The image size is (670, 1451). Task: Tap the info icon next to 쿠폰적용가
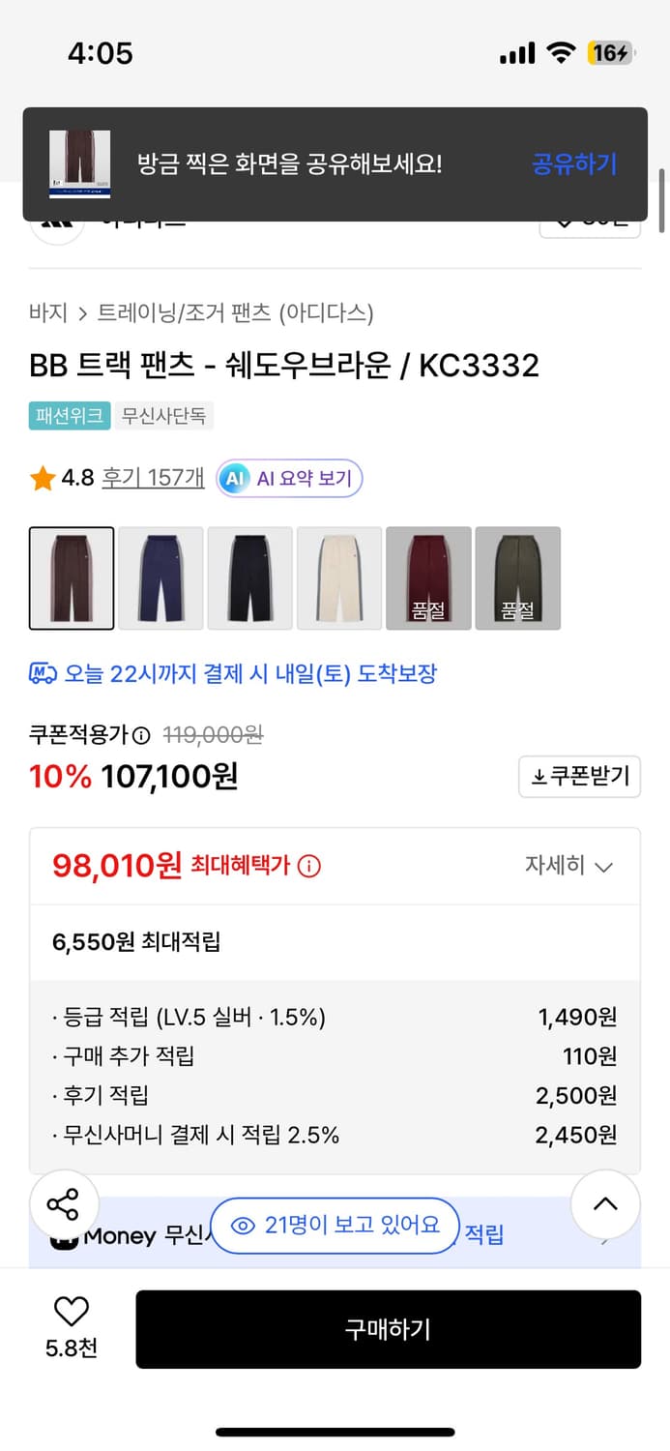pos(140,734)
